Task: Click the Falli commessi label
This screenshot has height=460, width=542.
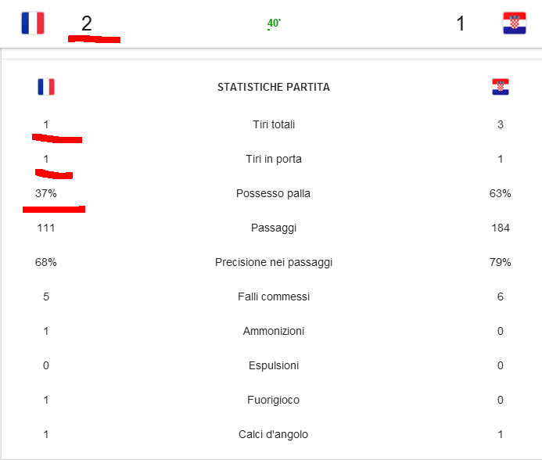Action: tap(274, 296)
